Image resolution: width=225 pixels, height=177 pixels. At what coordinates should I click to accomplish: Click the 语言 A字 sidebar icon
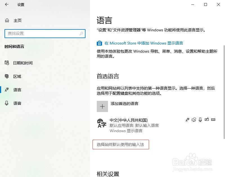coord(7,90)
